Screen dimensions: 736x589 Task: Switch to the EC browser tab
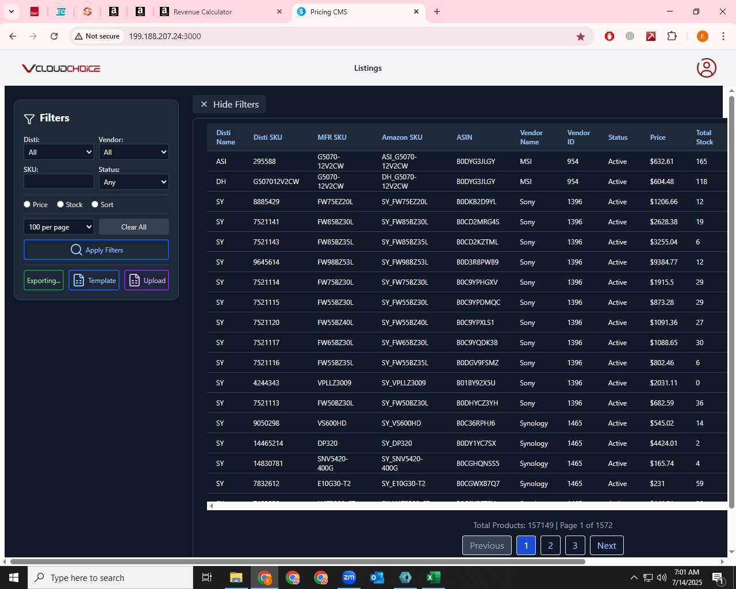(61, 12)
